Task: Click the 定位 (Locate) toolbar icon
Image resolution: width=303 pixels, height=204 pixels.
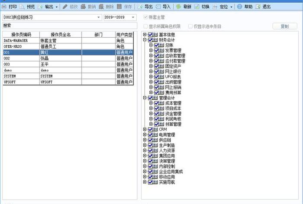Action: (215, 7)
